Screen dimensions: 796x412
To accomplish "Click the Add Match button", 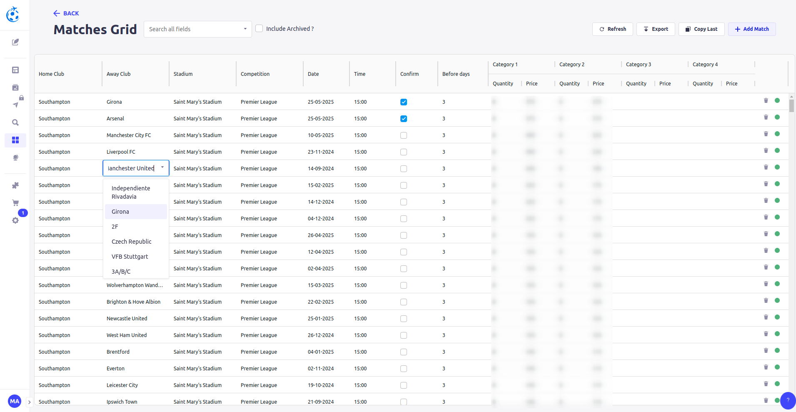I will 752,29.
